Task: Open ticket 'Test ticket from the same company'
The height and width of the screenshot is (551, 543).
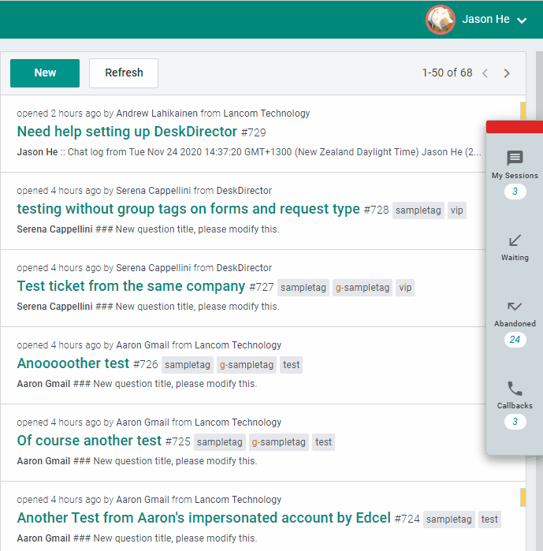Action: tap(131, 286)
